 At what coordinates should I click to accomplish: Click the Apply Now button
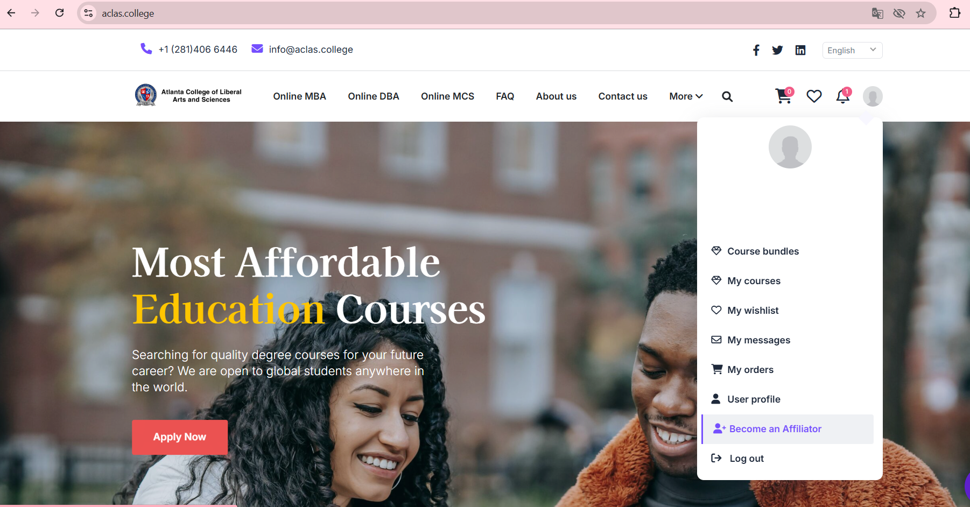[x=180, y=437]
